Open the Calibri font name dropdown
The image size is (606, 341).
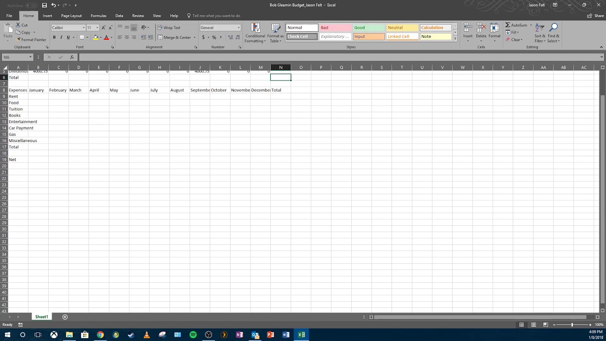pyautogui.click(x=84, y=27)
